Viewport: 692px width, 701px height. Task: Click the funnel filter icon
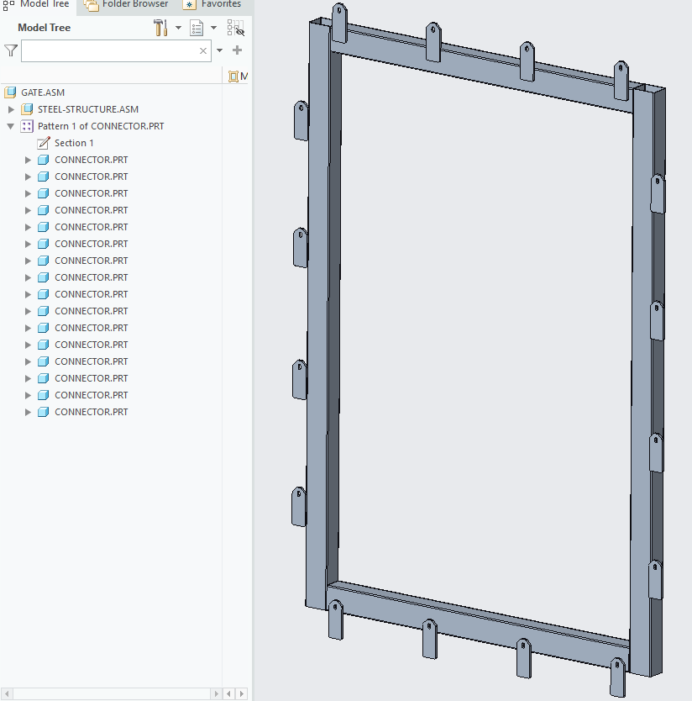tap(10, 50)
